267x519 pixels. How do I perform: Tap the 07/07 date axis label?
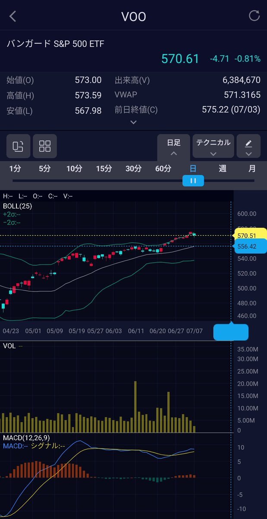coord(195,331)
